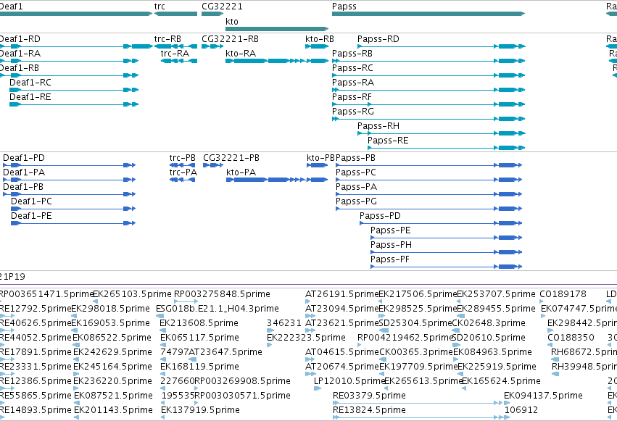Select EST EK094137.5prime
Screen dimensions: 617x421
[543, 396]
